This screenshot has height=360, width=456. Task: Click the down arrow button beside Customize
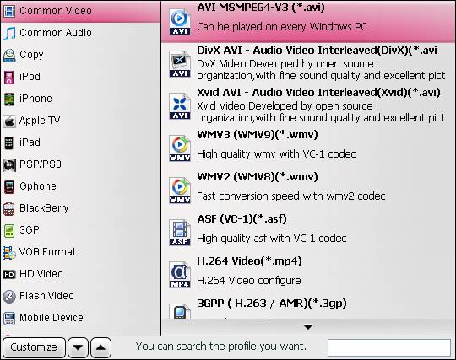coord(78,347)
